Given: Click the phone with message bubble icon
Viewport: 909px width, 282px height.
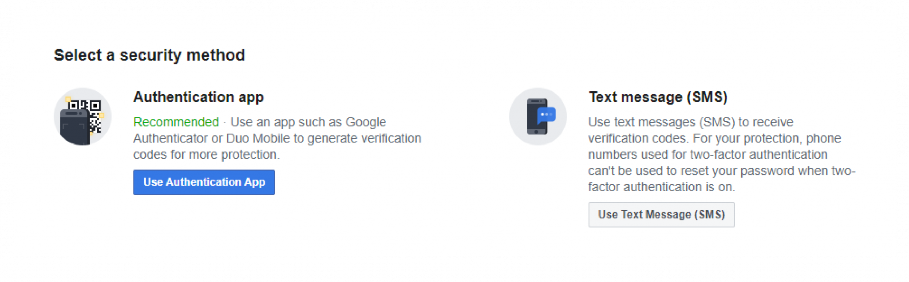Looking at the screenshot, I should tap(538, 116).
